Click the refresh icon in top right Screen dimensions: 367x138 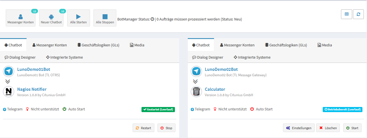[x=358, y=14]
